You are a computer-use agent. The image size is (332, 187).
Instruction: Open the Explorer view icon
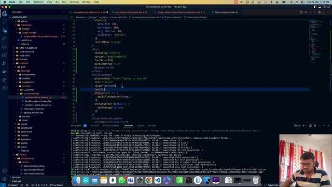4,13
